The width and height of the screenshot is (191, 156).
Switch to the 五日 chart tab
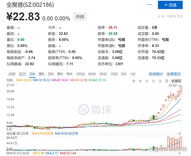[x=22, y=74]
